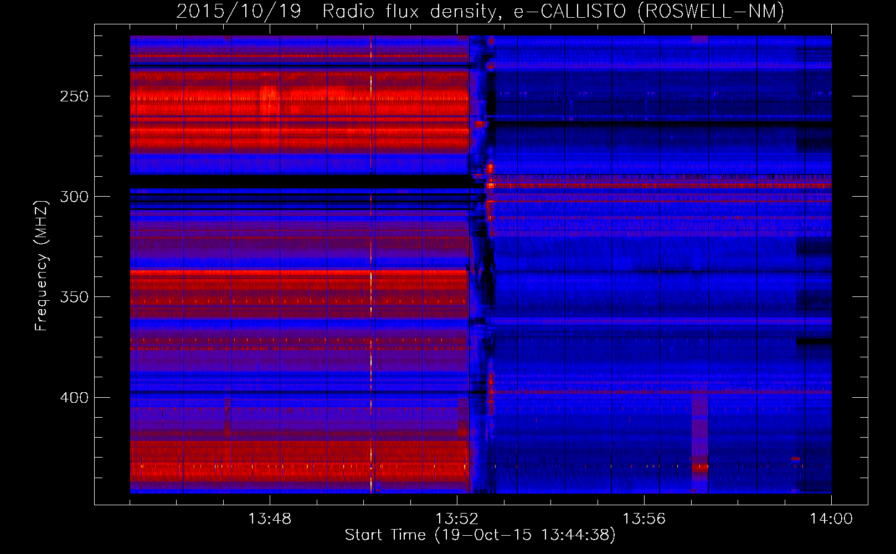Click the 2015/10/19 date in the title
896x554 pixels.
[238, 11]
